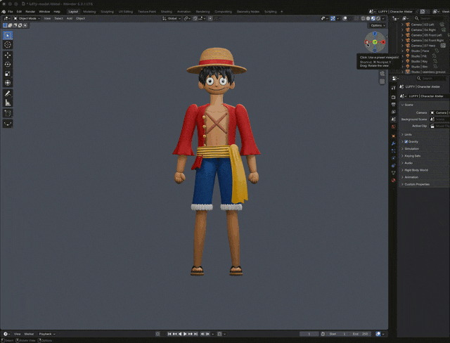The height and width of the screenshot is (343, 450).
Task: Click the red X axis on gizmo
Action: coord(383,42)
